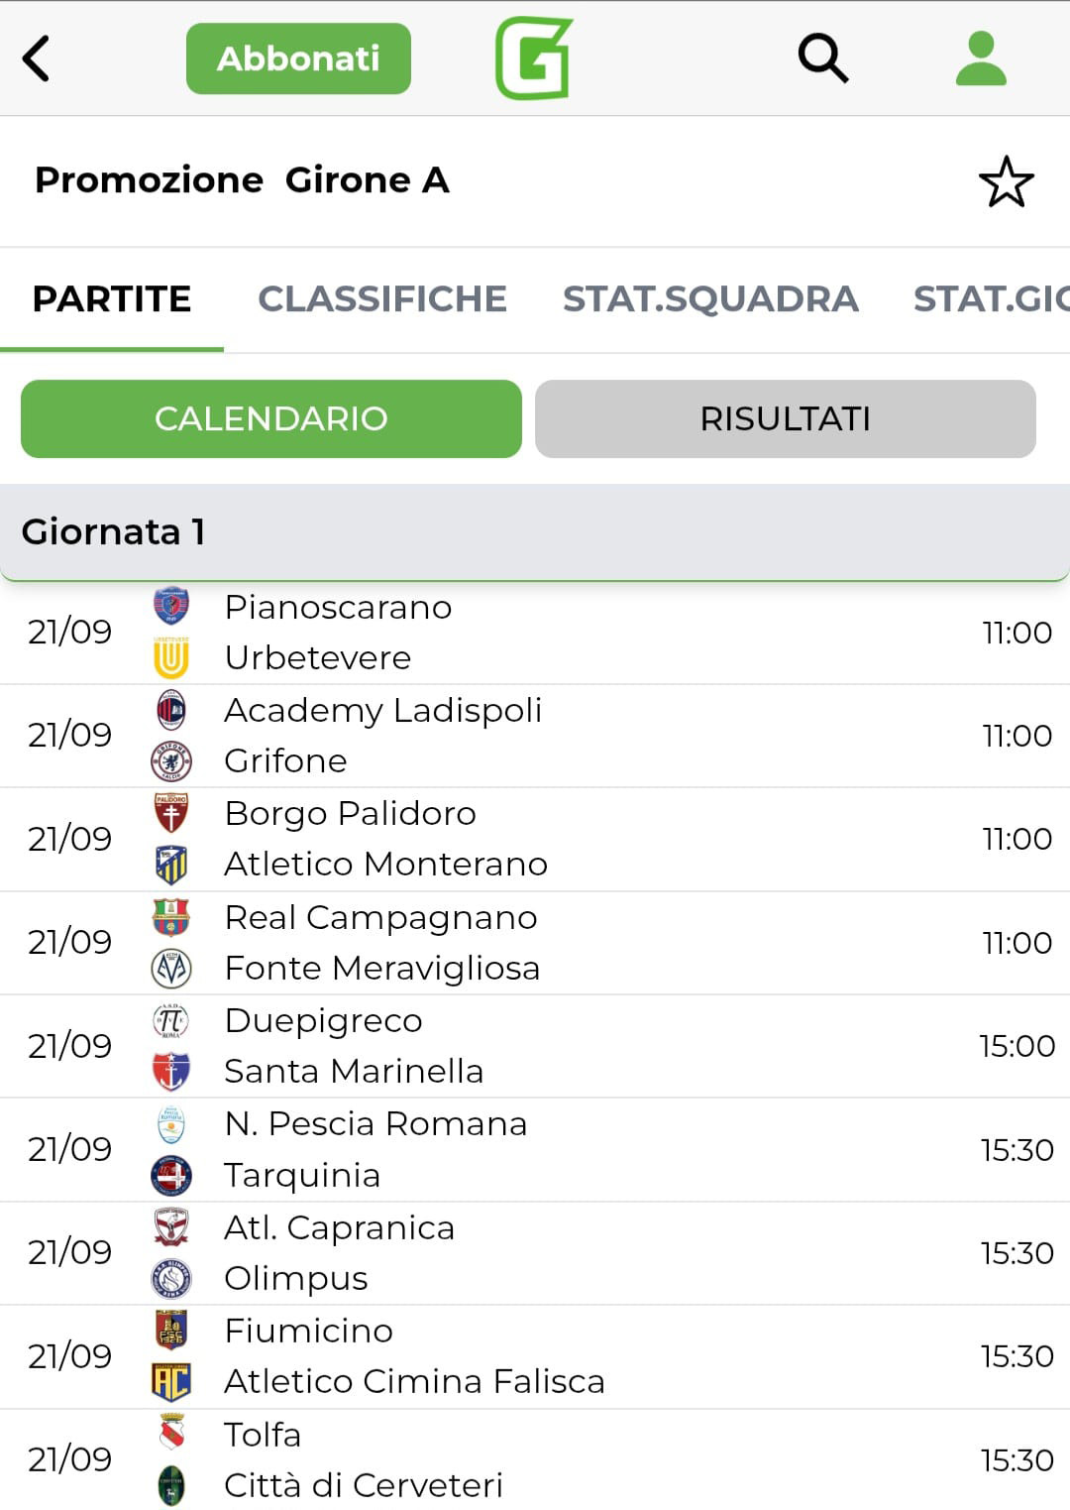Tap the green G logo
This screenshot has height=1510, width=1070.
(x=534, y=58)
